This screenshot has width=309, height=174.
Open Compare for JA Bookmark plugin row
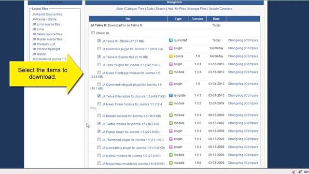coord(252,48)
